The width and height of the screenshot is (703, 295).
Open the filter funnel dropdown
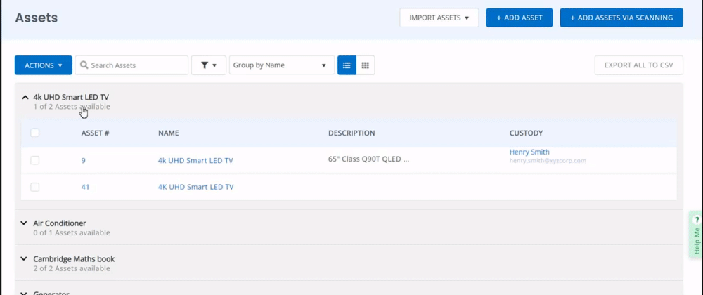[209, 65]
